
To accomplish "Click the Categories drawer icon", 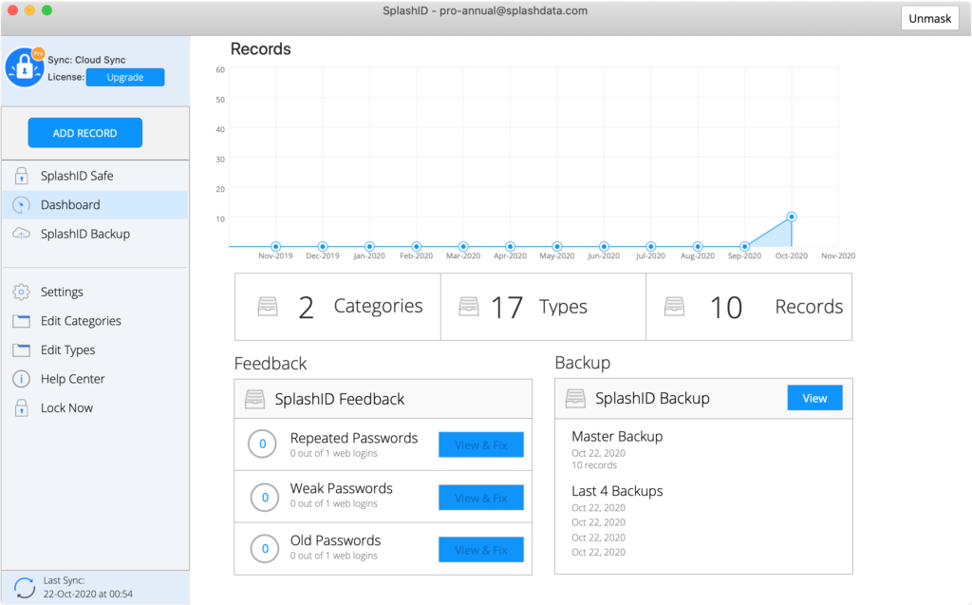I will [x=268, y=307].
